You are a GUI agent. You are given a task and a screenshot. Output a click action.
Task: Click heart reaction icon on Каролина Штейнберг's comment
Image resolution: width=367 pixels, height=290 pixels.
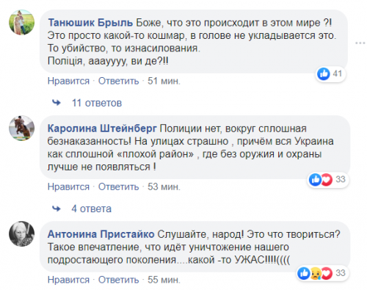pyautogui.click(x=327, y=180)
